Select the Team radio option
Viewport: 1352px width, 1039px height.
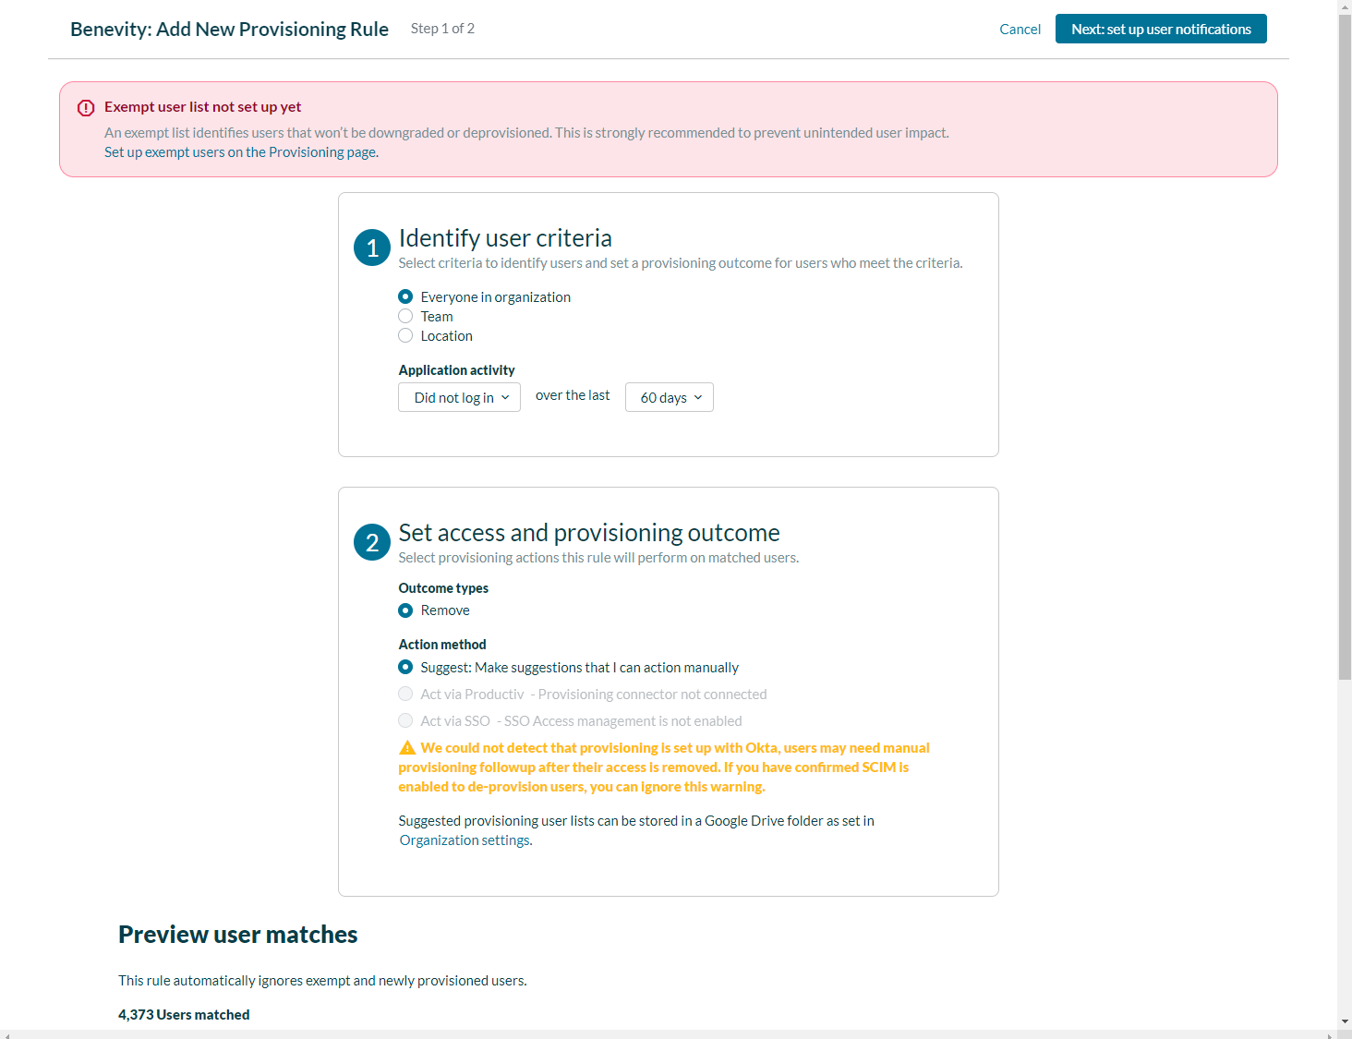click(x=405, y=316)
